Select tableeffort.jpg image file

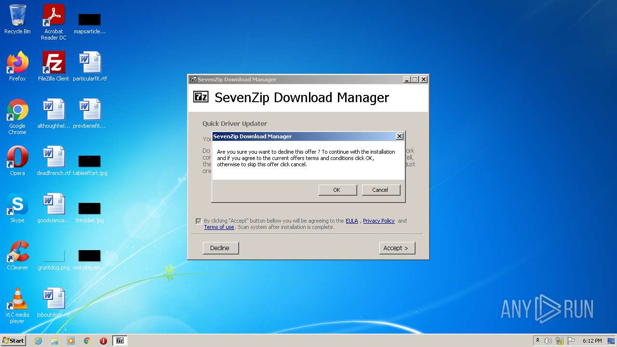pyautogui.click(x=90, y=165)
